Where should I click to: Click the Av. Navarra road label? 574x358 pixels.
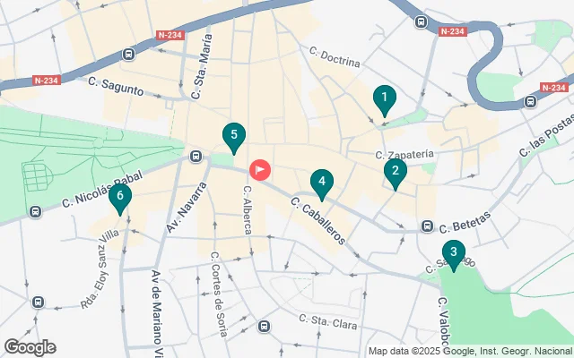pos(187,207)
